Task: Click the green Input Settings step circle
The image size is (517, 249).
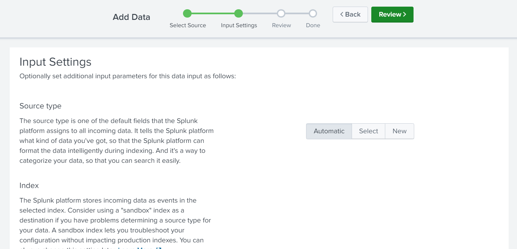Action: point(239,13)
